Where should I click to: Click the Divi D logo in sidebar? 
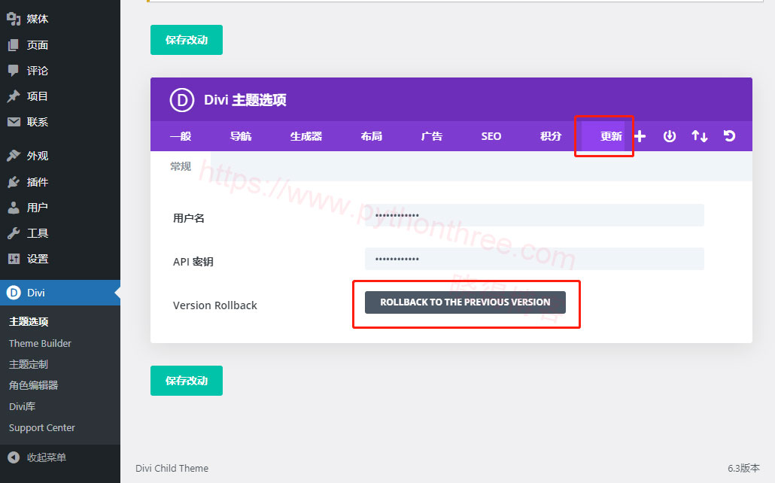coord(14,293)
